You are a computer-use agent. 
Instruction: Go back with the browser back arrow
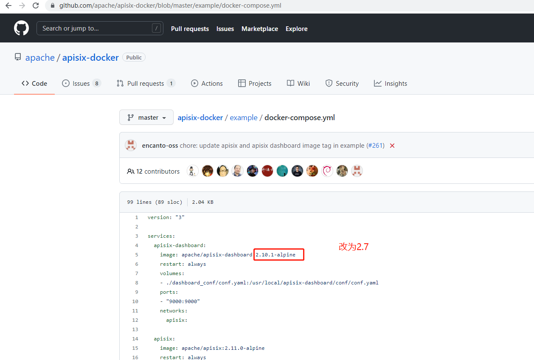8,6
